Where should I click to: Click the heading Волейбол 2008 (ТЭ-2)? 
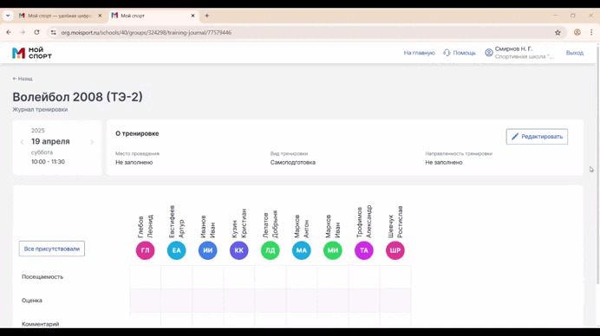[77, 97]
